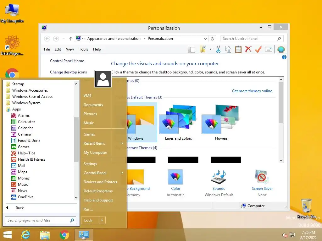Screen dimensions: 322x241
Task: Open the Edit menu
Action: (x=58, y=49)
